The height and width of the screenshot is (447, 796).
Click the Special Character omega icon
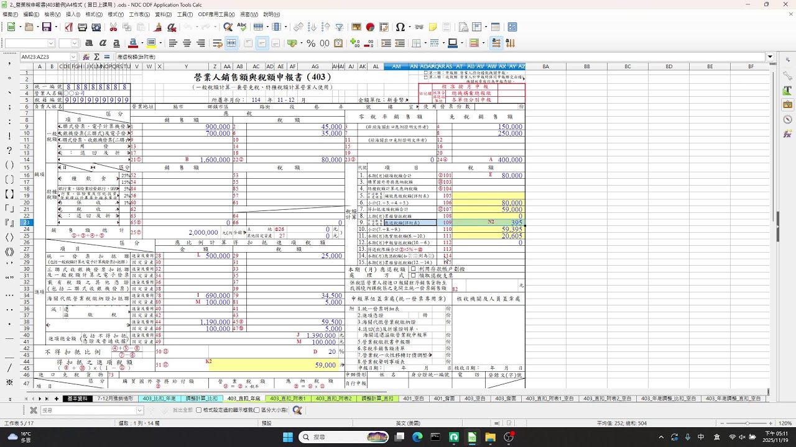[399, 27]
